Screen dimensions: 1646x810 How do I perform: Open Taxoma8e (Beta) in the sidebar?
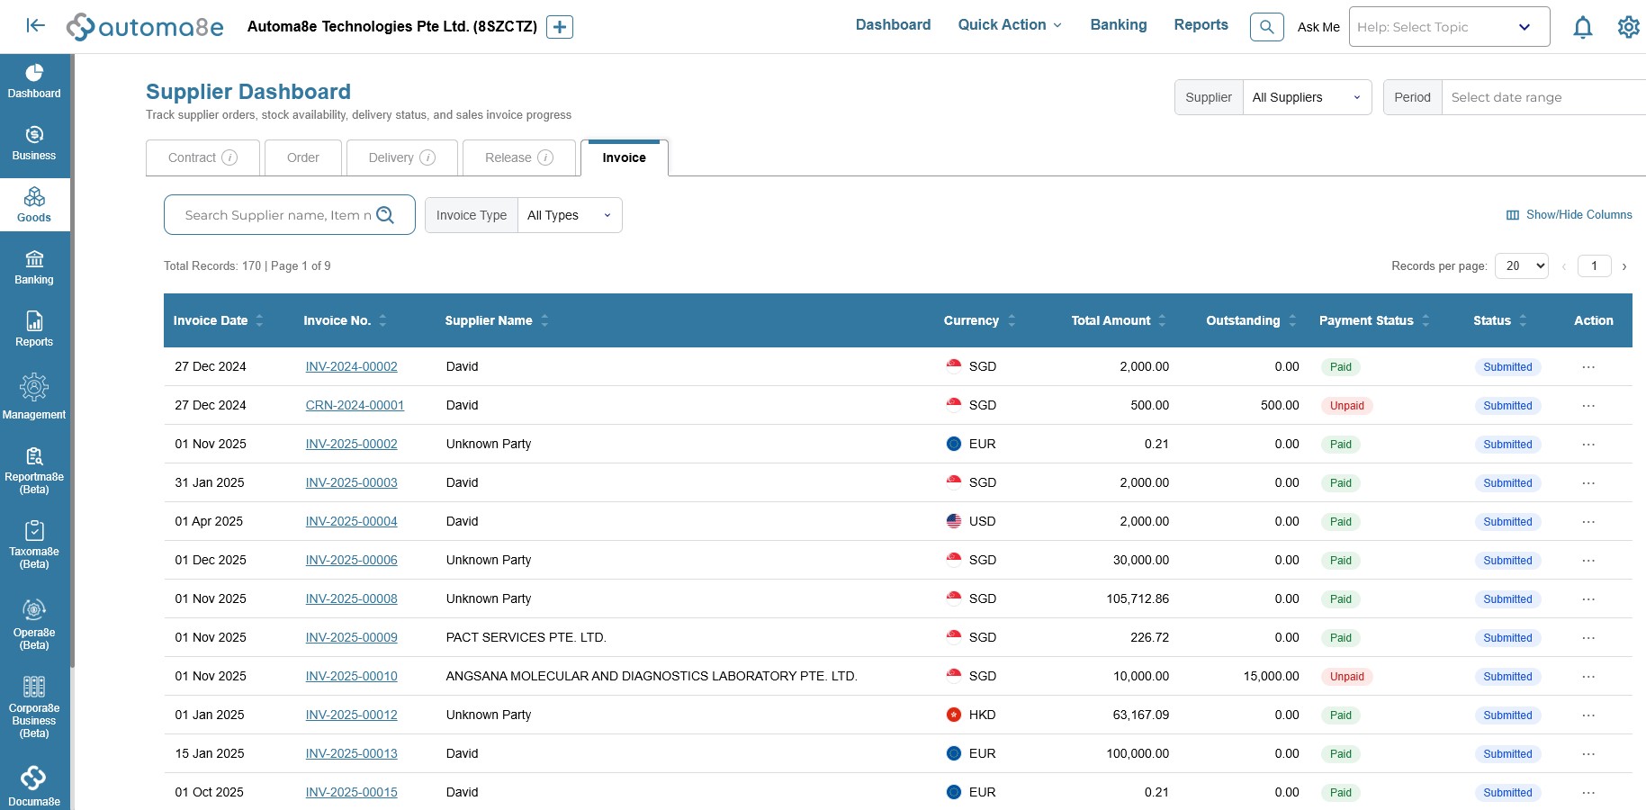(34, 545)
